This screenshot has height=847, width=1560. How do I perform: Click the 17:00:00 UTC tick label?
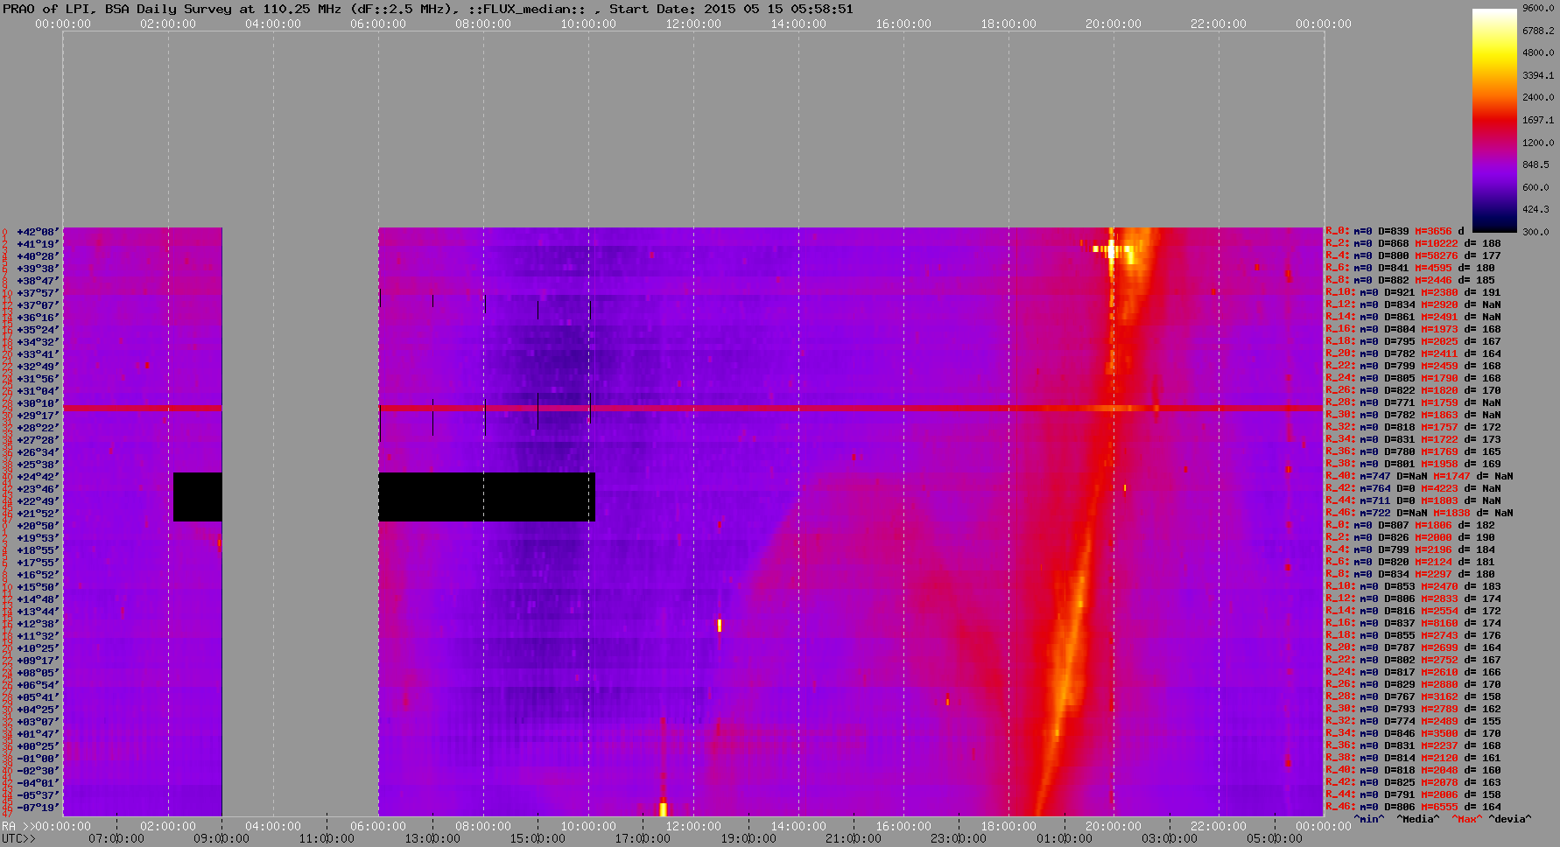click(643, 838)
